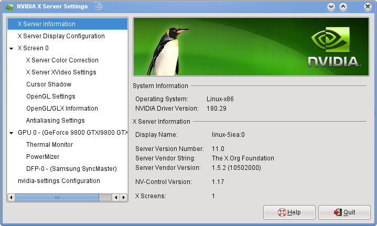
Task: Click the Display Name label
Action: (157, 135)
